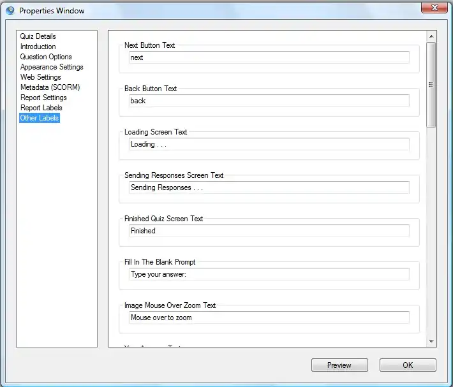
Task: Switch to Report Settings
Action: pos(43,98)
